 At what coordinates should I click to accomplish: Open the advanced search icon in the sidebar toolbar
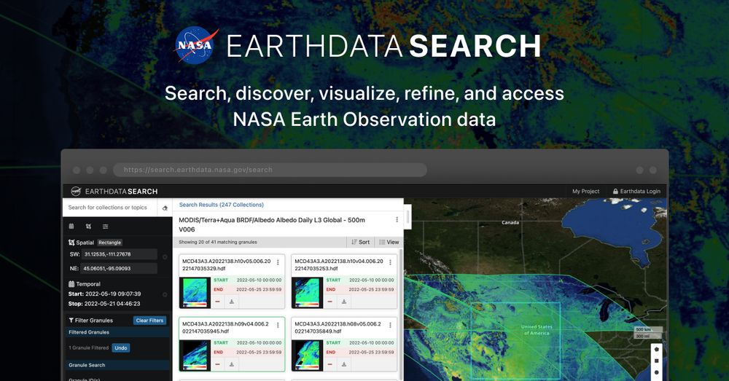coord(106,227)
